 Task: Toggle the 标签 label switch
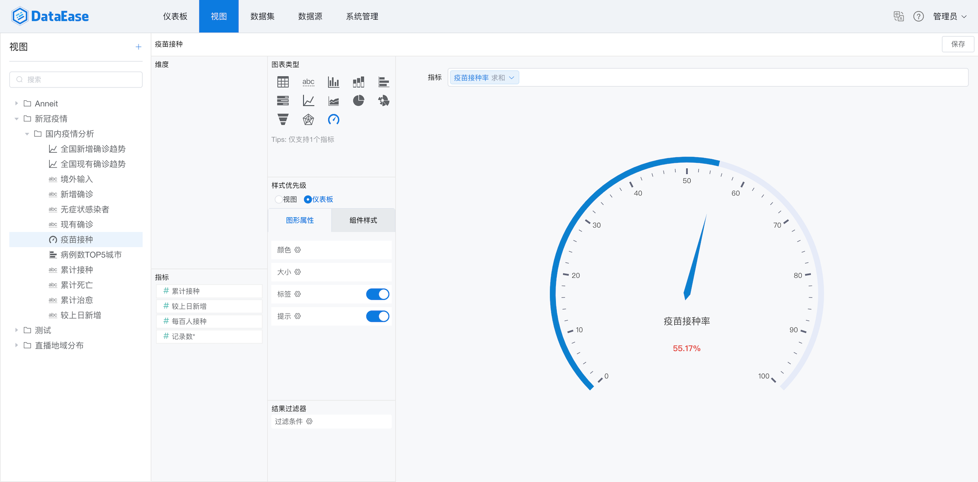pyautogui.click(x=377, y=294)
